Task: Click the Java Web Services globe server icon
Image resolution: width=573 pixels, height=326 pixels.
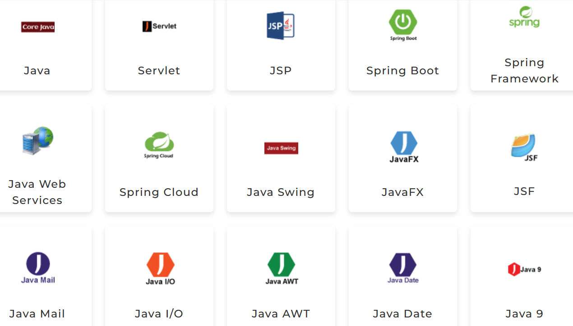Action: (x=38, y=140)
